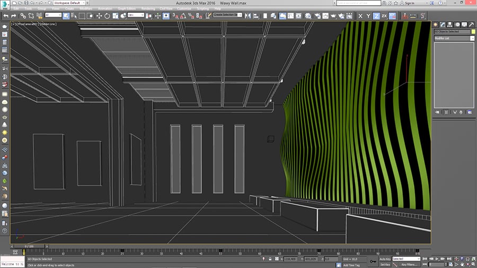Click the Save File icon in quick access toolbar
This screenshot has height=268, width=477.
(26, 3)
